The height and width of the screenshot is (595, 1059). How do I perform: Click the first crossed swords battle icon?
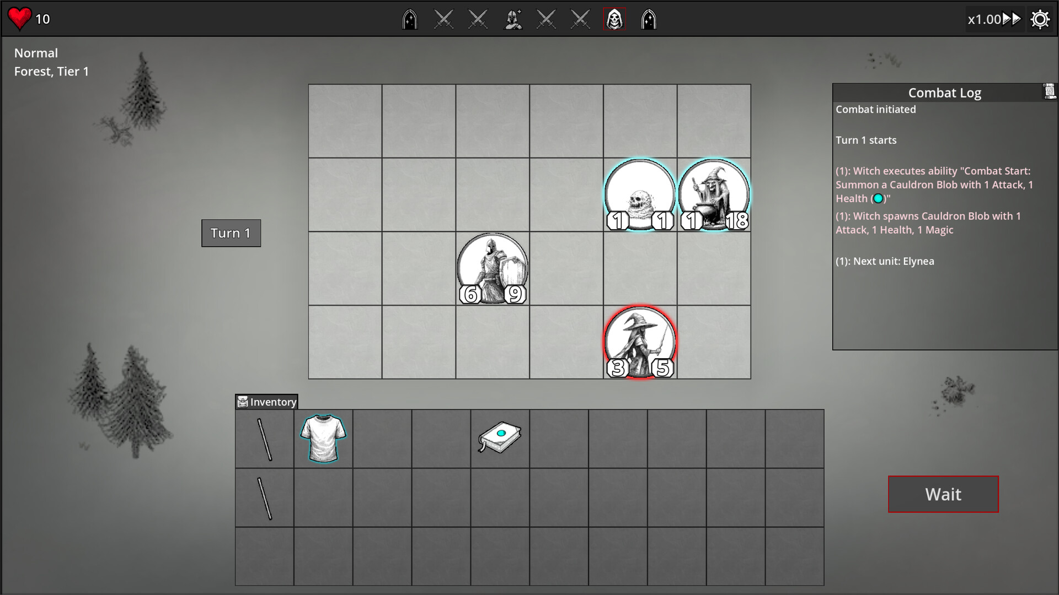tap(444, 19)
